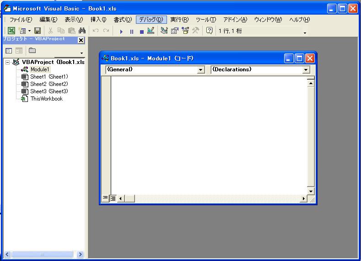Open the 挿入(I) menu
This screenshot has height=261, width=361.
click(98, 20)
